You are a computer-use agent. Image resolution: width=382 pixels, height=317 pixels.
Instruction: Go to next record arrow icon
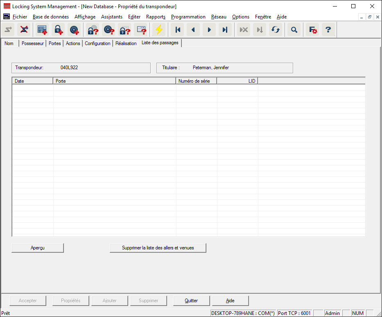[x=209, y=30]
